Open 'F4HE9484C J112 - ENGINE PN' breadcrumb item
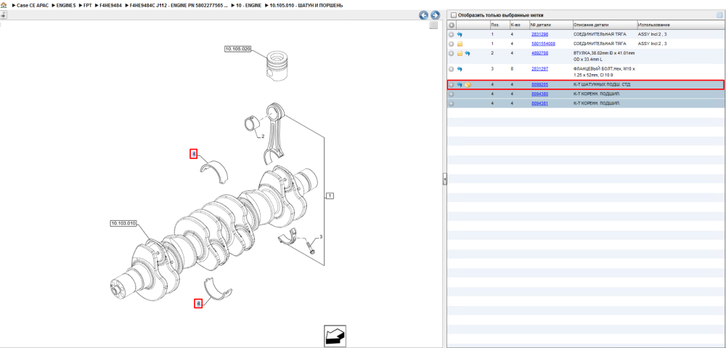 pos(179,5)
